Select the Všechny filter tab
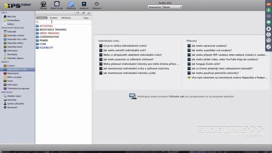This screenshot has width=272, height=153. pos(42,18)
